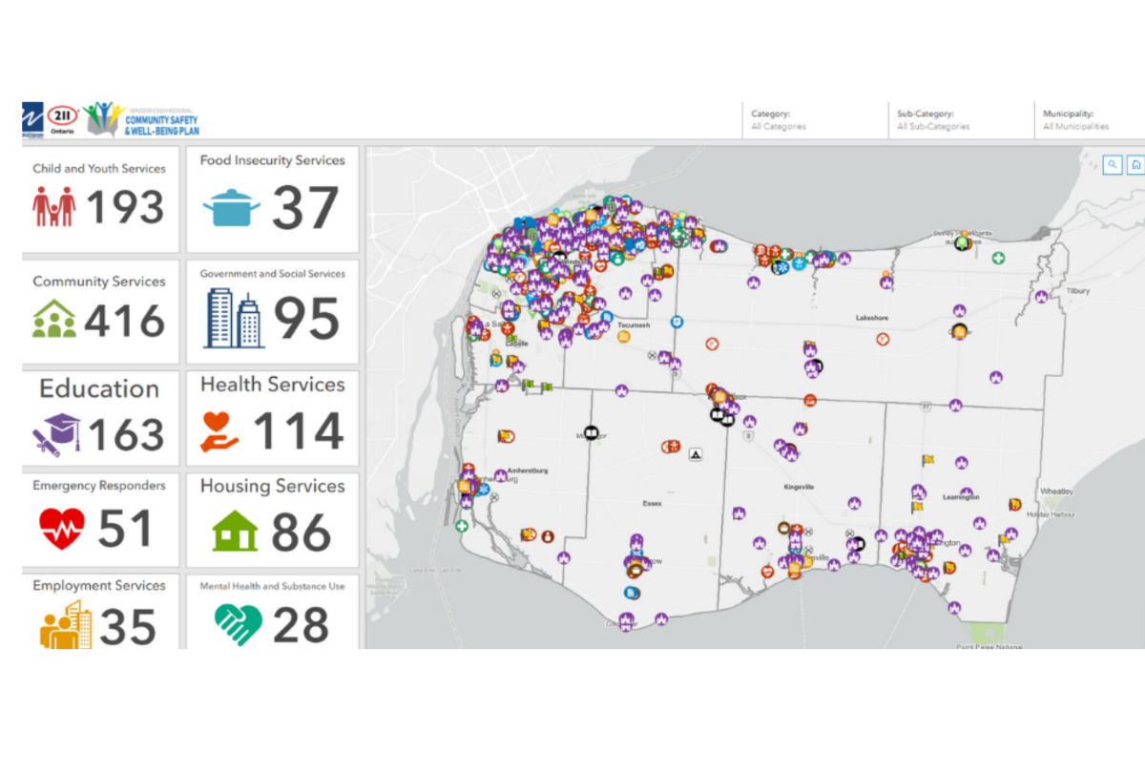Screen dimensions: 1145x774
Task: Click the 211 Ontario logo
Action: [63, 116]
